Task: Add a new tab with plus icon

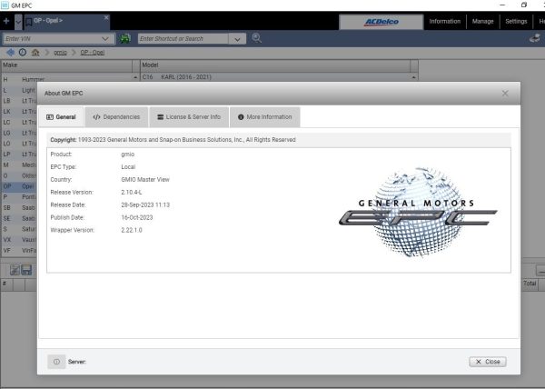Action: coord(6,21)
